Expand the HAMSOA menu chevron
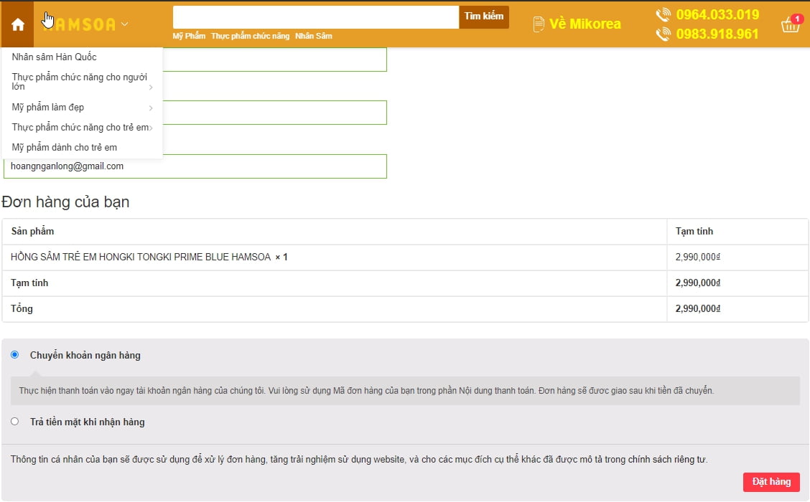The width and height of the screenshot is (810, 502). (124, 24)
